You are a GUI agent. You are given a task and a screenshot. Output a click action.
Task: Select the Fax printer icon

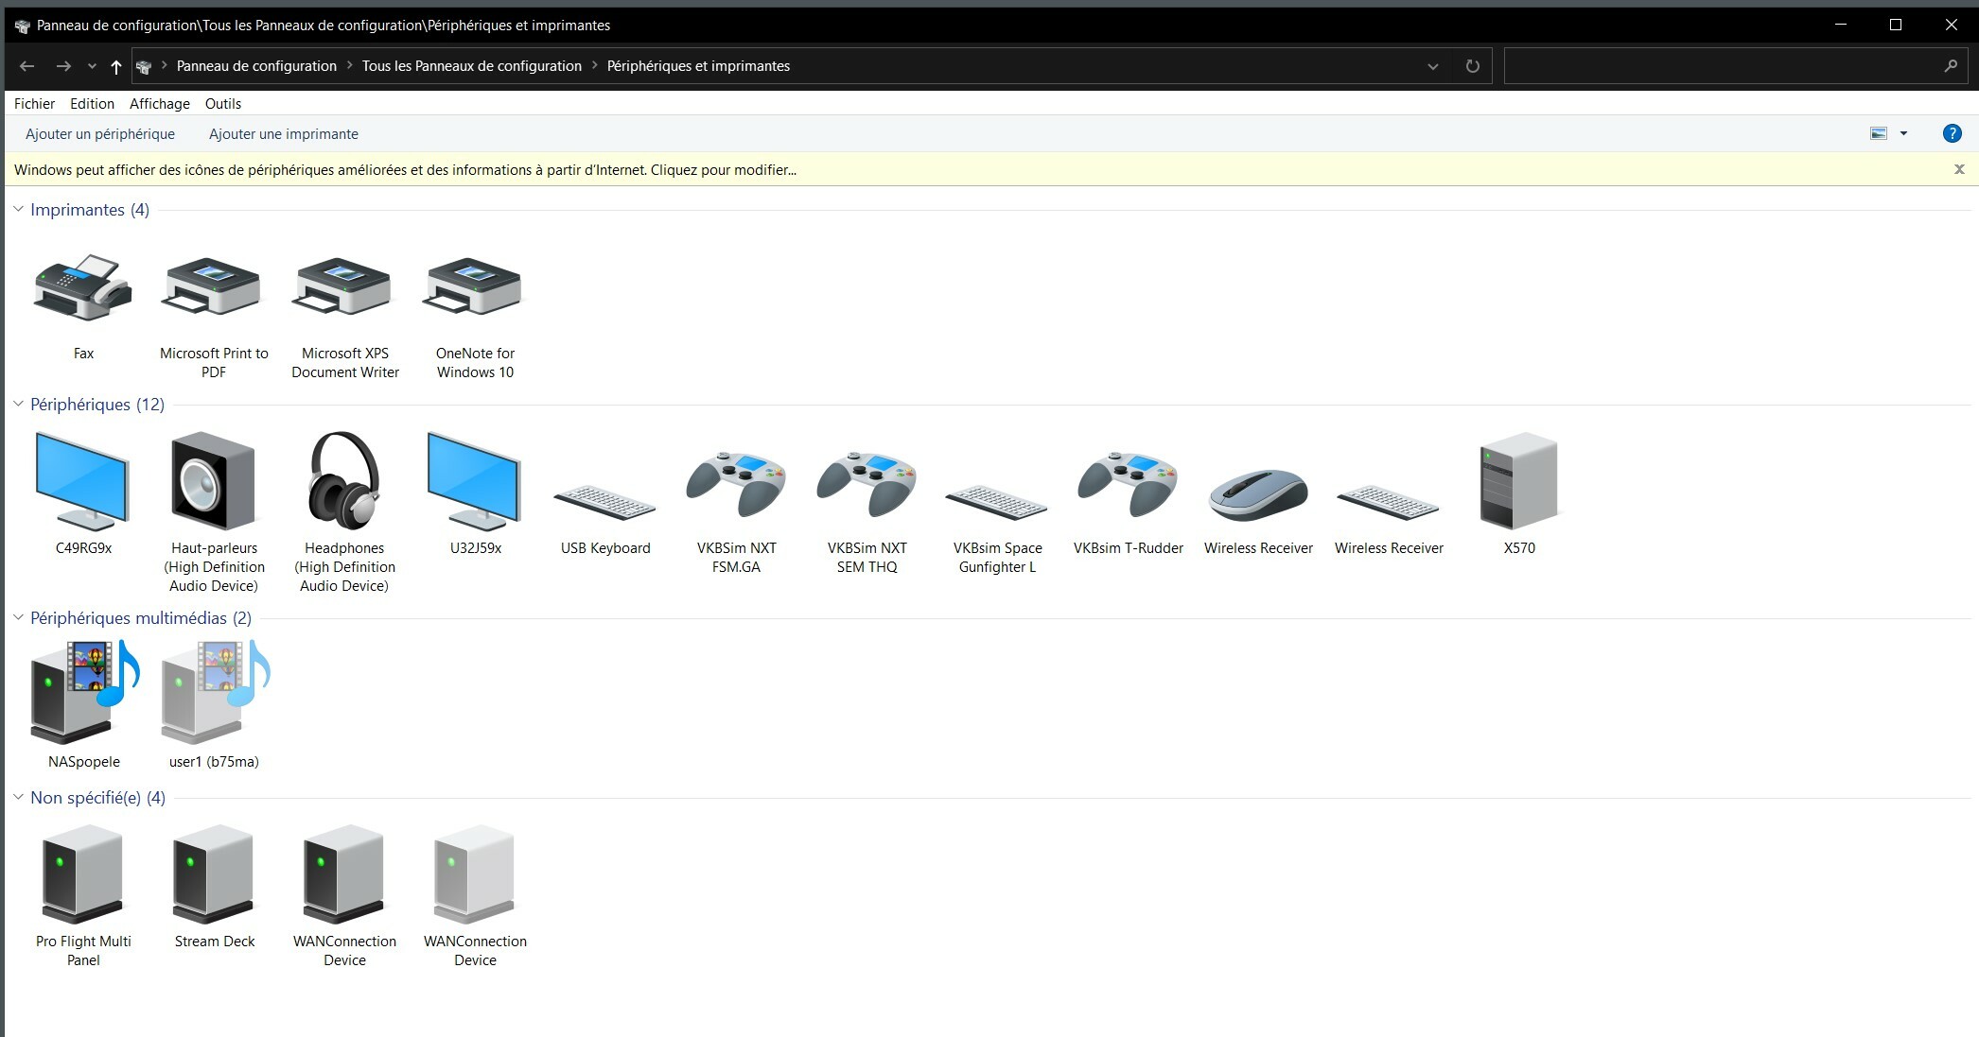pyautogui.click(x=83, y=288)
